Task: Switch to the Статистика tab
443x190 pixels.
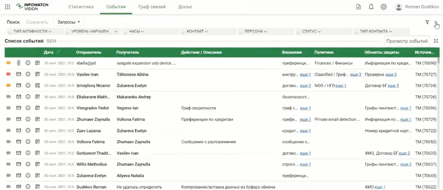Action: [81, 7]
